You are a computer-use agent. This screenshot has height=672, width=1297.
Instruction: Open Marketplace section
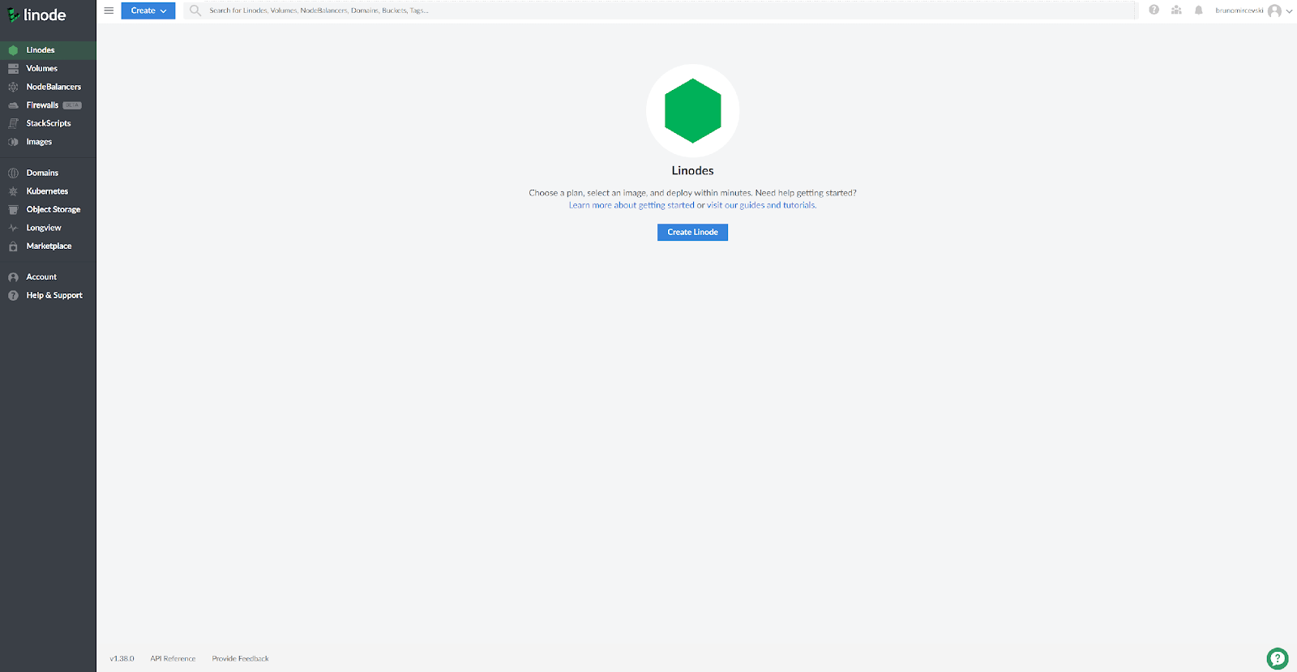[x=48, y=246]
